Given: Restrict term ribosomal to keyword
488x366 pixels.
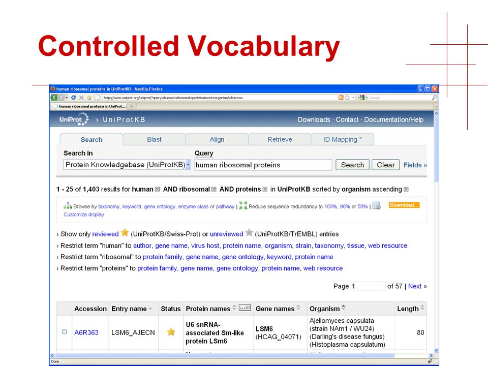Looking at the screenshot, I should click(279, 257).
